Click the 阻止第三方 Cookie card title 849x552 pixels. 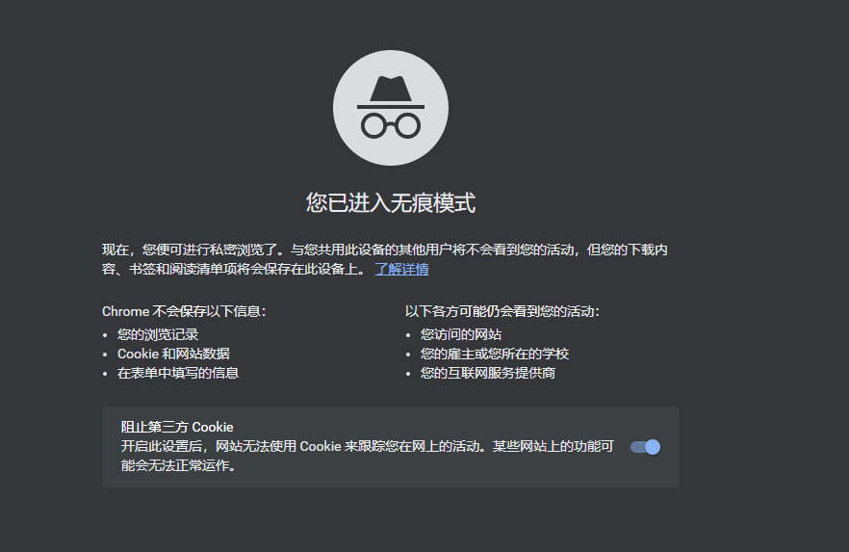(x=177, y=427)
